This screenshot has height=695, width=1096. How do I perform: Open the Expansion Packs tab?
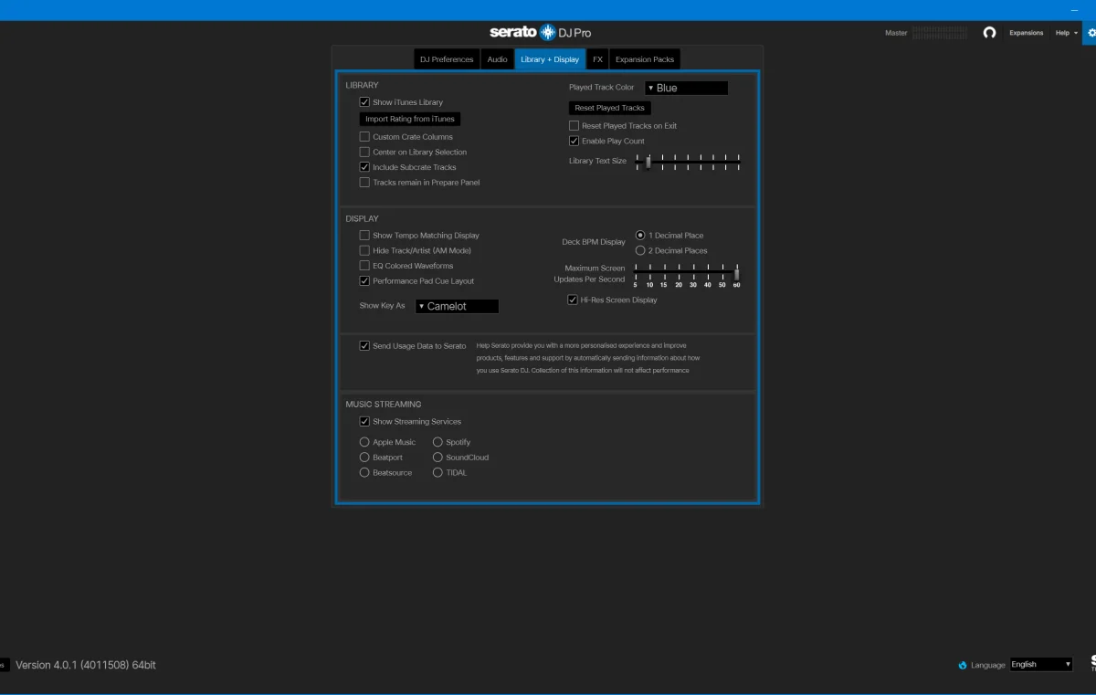[645, 59]
